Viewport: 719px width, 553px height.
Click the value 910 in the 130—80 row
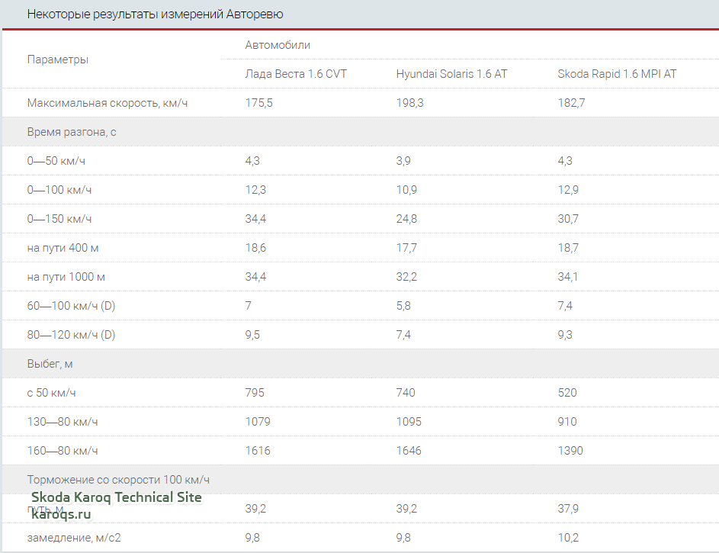click(567, 422)
